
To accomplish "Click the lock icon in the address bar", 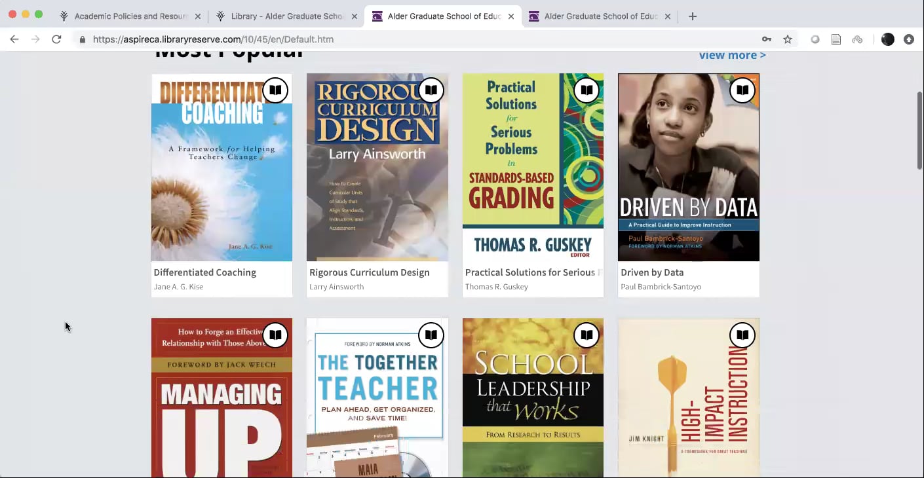I will [x=83, y=40].
